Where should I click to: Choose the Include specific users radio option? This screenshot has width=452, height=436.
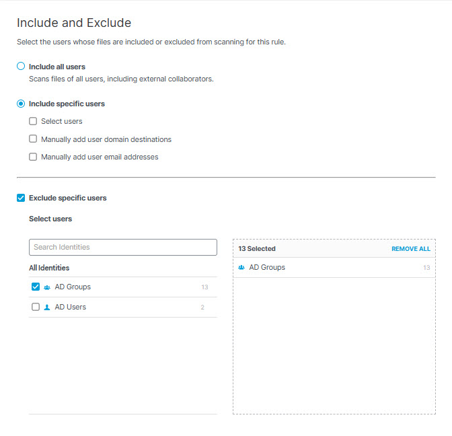[21, 104]
